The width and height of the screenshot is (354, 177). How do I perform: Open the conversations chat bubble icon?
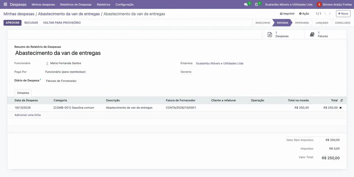click(246, 4)
